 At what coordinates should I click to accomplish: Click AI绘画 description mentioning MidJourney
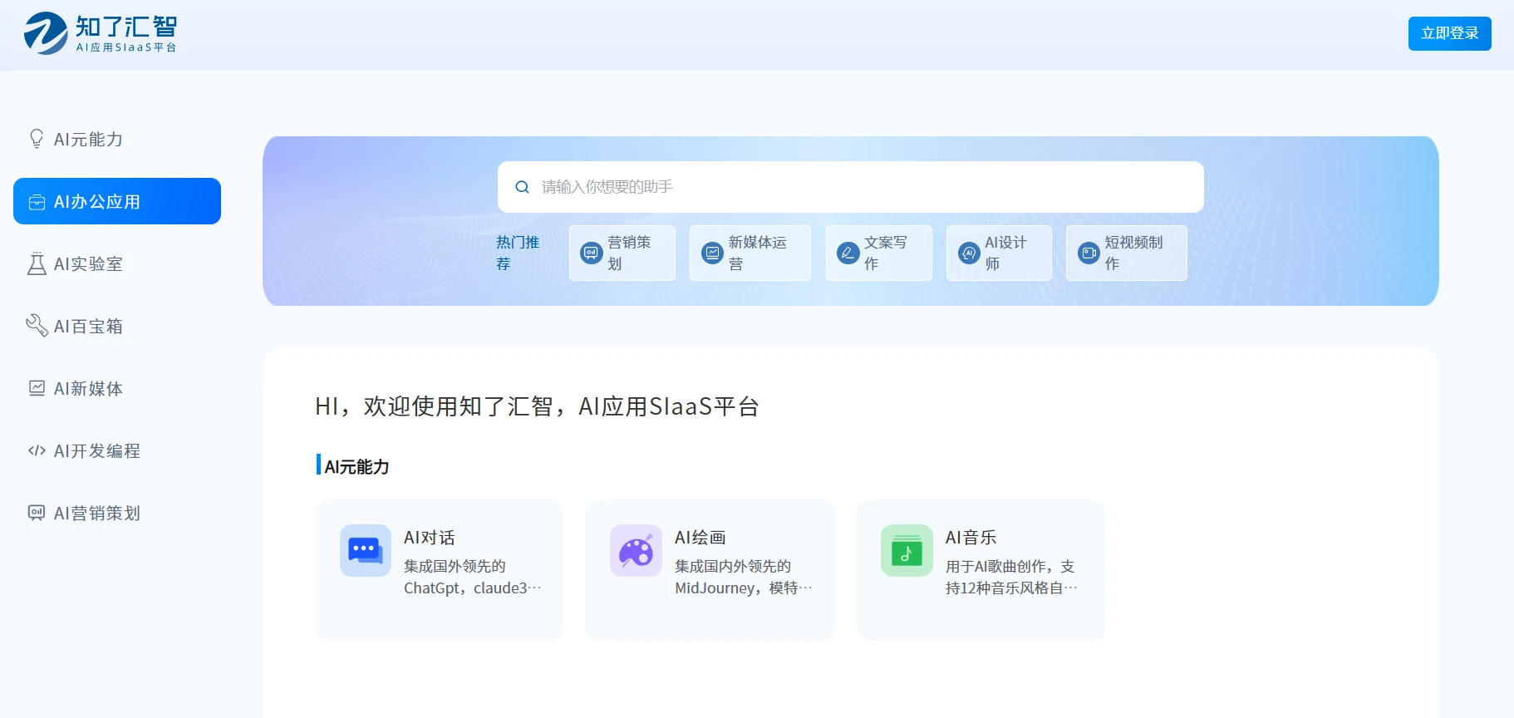[744, 577]
